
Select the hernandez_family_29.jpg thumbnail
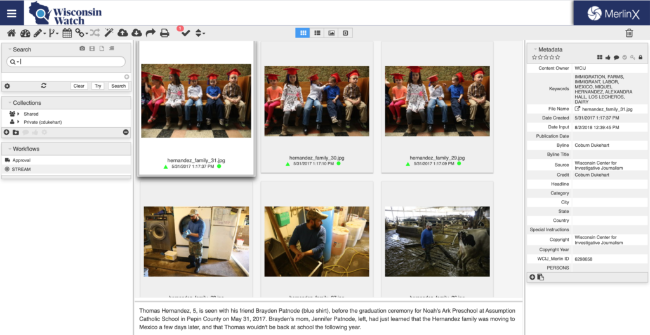pyautogui.click(x=437, y=101)
